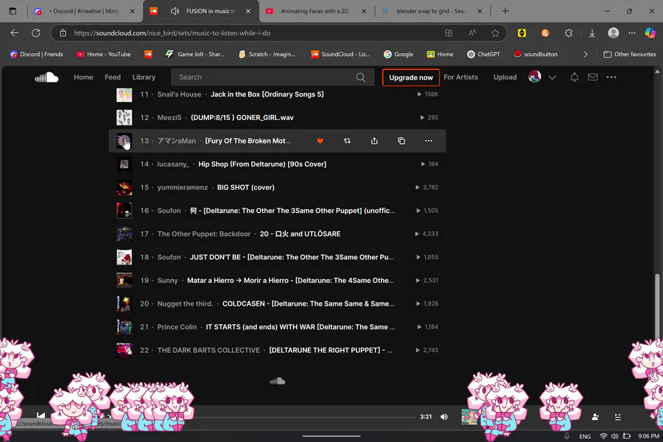Switch to the Discord #creative tab
663x442 pixels.
85,11
